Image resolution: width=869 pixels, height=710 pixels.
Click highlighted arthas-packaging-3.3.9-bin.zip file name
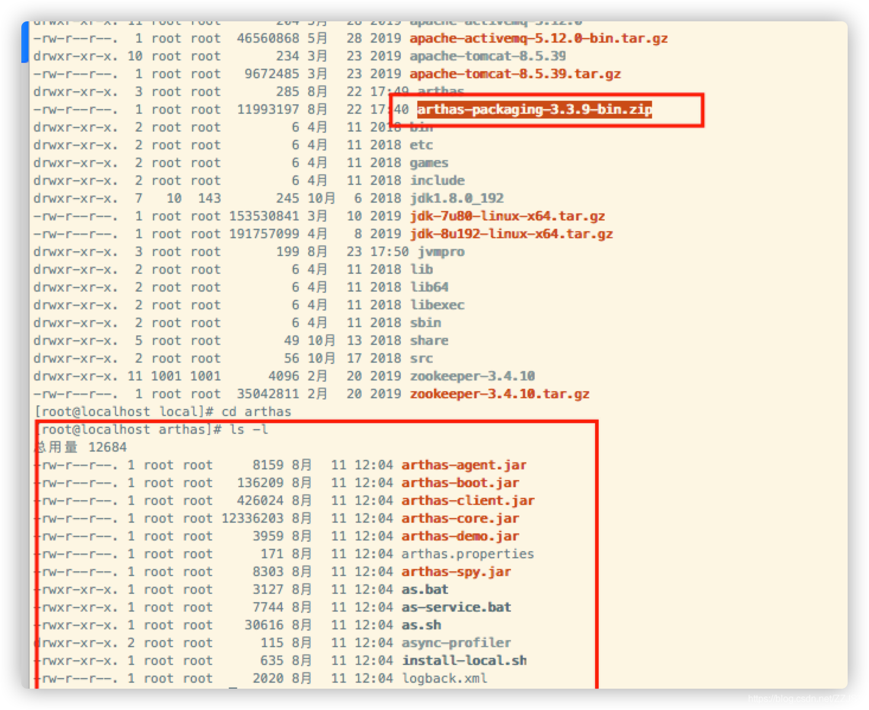[534, 110]
